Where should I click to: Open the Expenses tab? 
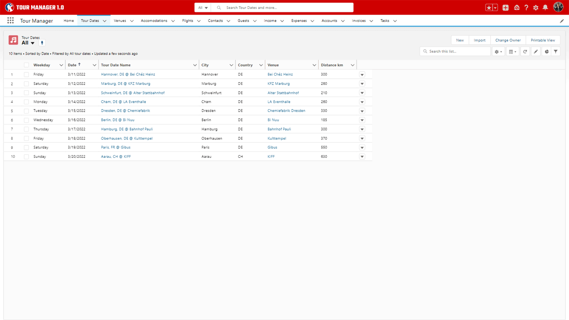[x=299, y=20]
